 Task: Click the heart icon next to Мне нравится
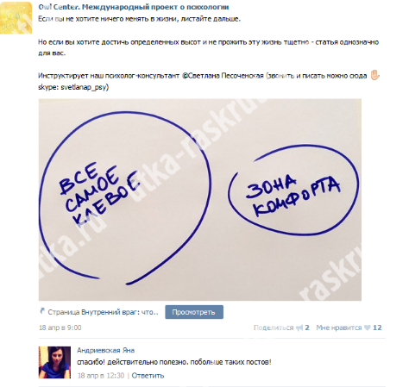367,328
